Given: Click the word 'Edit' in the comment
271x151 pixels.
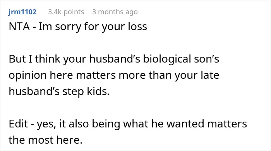Looking at the screenshot, I should (x=18, y=124).
